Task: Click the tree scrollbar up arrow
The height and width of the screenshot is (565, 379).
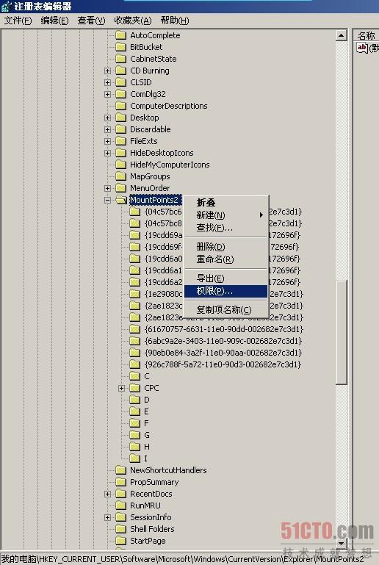Action: (x=341, y=35)
